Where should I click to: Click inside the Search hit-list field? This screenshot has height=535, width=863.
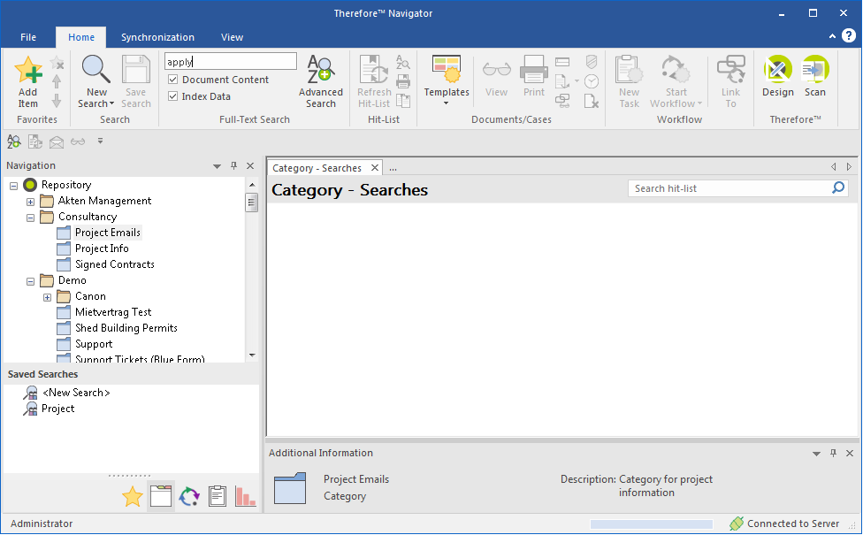click(x=725, y=187)
